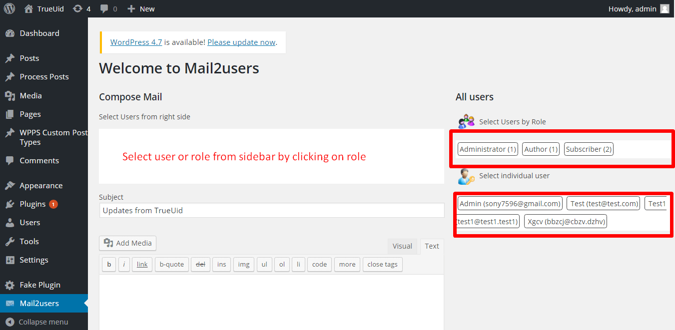This screenshot has width=675, height=330.
Task: Select user Xgcv (bbzcj@cbzv.dzhv)
Action: click(566, 222)
